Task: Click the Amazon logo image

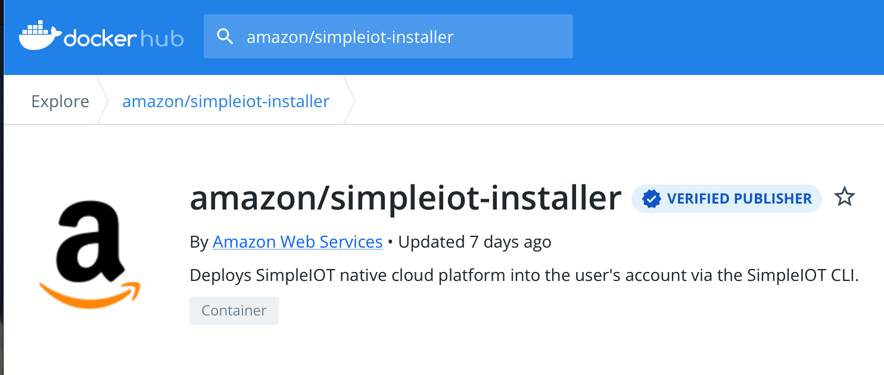Action: [90, 254]
